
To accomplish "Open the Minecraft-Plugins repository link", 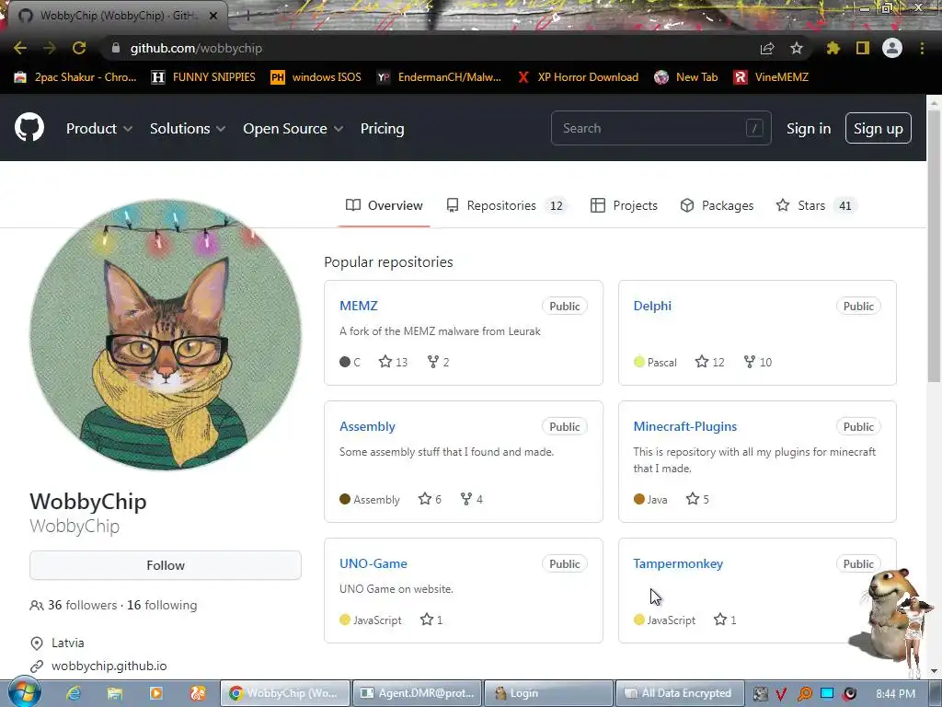I will (684, 426).
